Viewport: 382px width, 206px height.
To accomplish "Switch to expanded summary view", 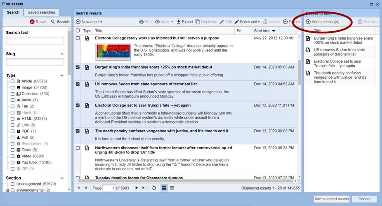I will [x=164, y=188].
